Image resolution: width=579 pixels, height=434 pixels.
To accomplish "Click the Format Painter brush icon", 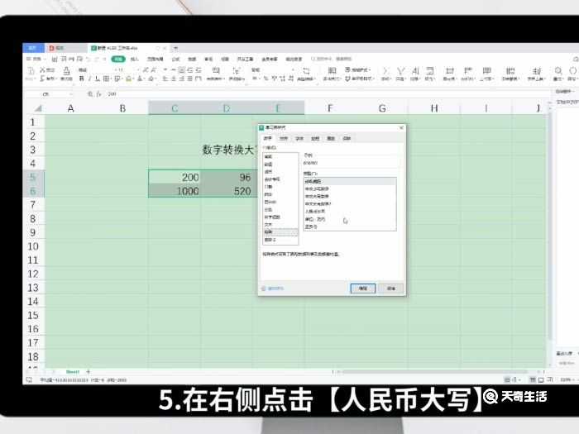I will (x=66, y=70).
